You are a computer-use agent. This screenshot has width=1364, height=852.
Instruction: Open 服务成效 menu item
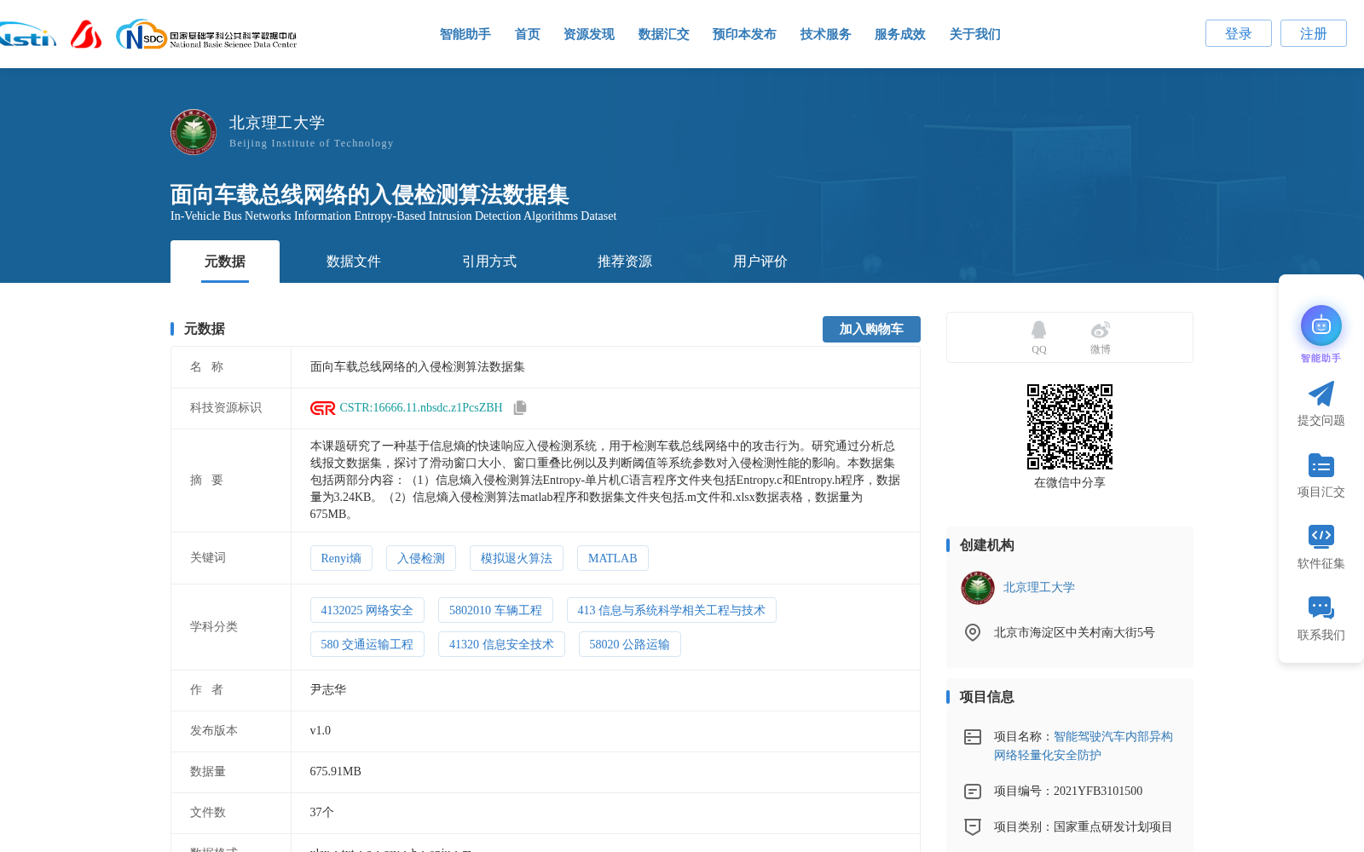900,34
